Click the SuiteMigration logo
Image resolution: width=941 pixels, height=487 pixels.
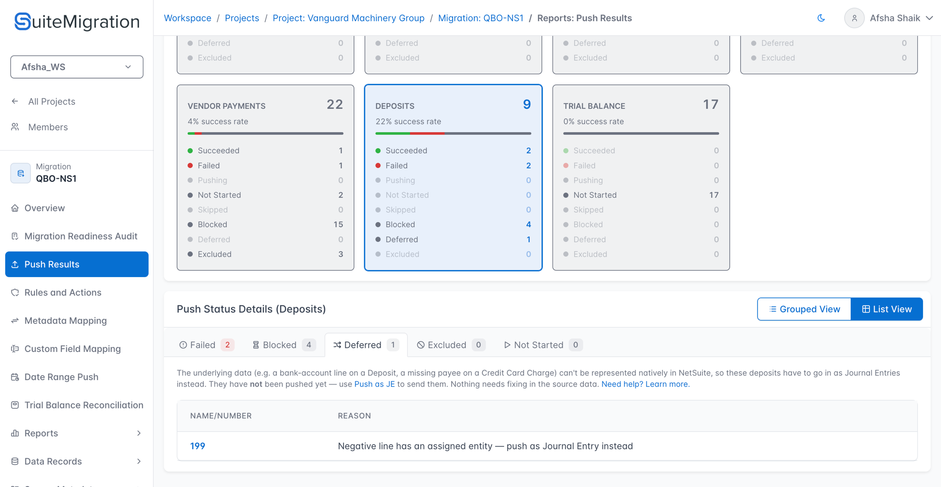pyautogui.click(x=77, y=21)
